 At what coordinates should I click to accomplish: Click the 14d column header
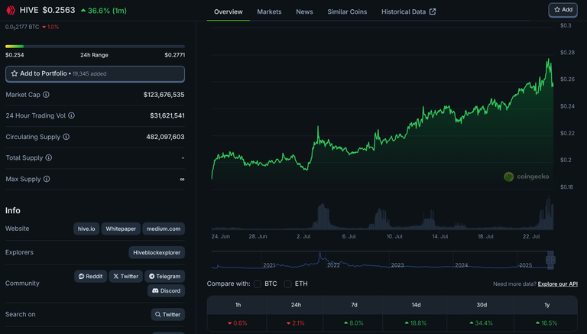(416, 305)
